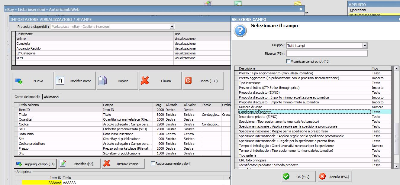Click the Ricerca (F3) search field
This screenshot has height=185, width=400.
327,54
